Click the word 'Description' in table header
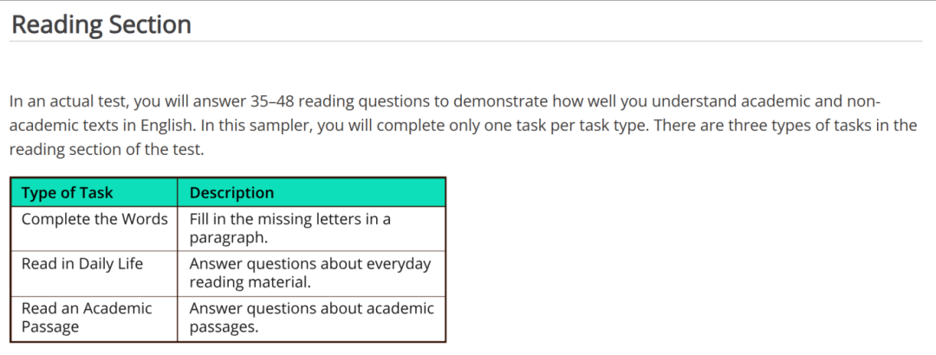Image resolution: width=936 pixels, height=355 pixels. [x=231, y=193]
